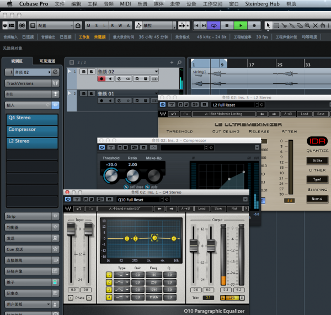Image resolution: width=331 pixels, height=315 pixels.
Task: Go to previous marker in transport
Action: (x=196, y=25)
